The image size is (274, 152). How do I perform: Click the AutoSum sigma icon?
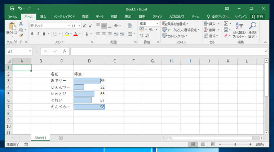226,23
